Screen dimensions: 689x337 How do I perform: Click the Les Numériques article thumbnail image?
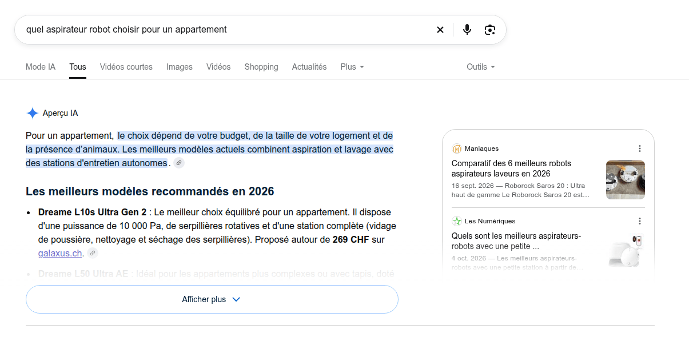(626, 251)
